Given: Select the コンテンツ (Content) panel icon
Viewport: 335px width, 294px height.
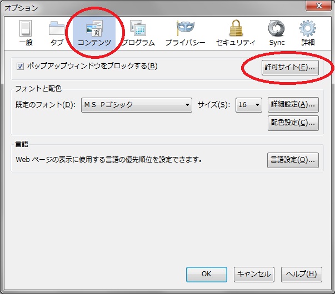Looking at the screenshot, I should [x=94, y=33].
